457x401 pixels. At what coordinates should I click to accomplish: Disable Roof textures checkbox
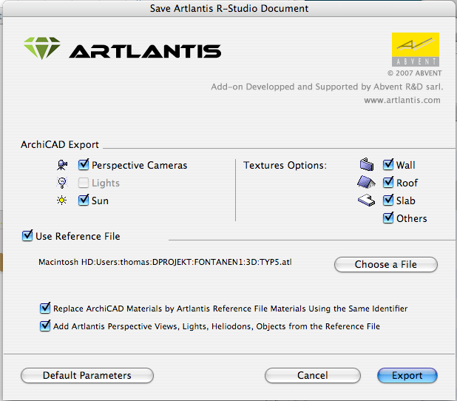pos(388,183)
